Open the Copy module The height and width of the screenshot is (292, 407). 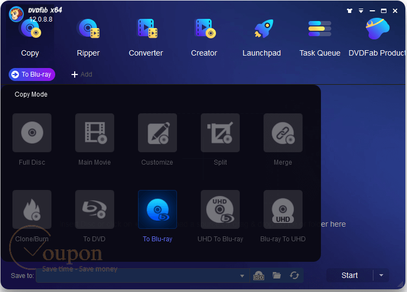tap(30, 38)
